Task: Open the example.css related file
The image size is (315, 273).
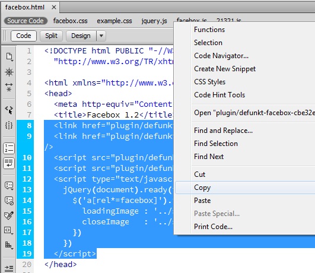Action: 114,21
